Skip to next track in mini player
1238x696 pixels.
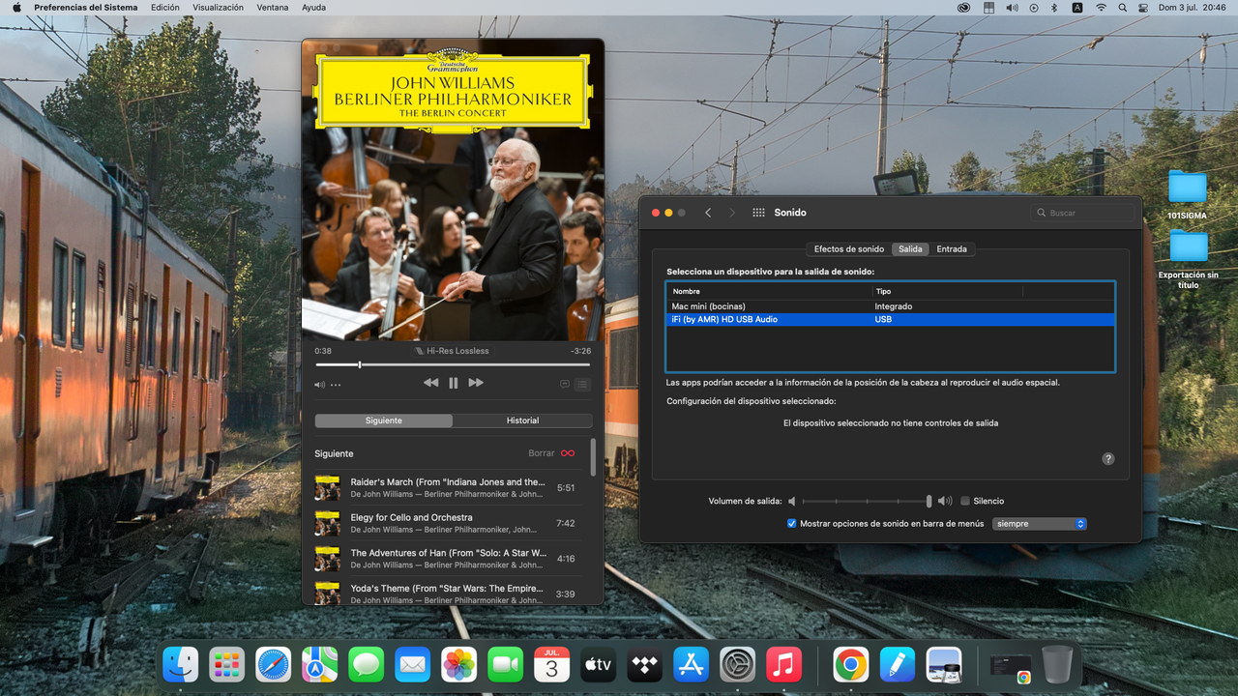[x=476, y=383]
